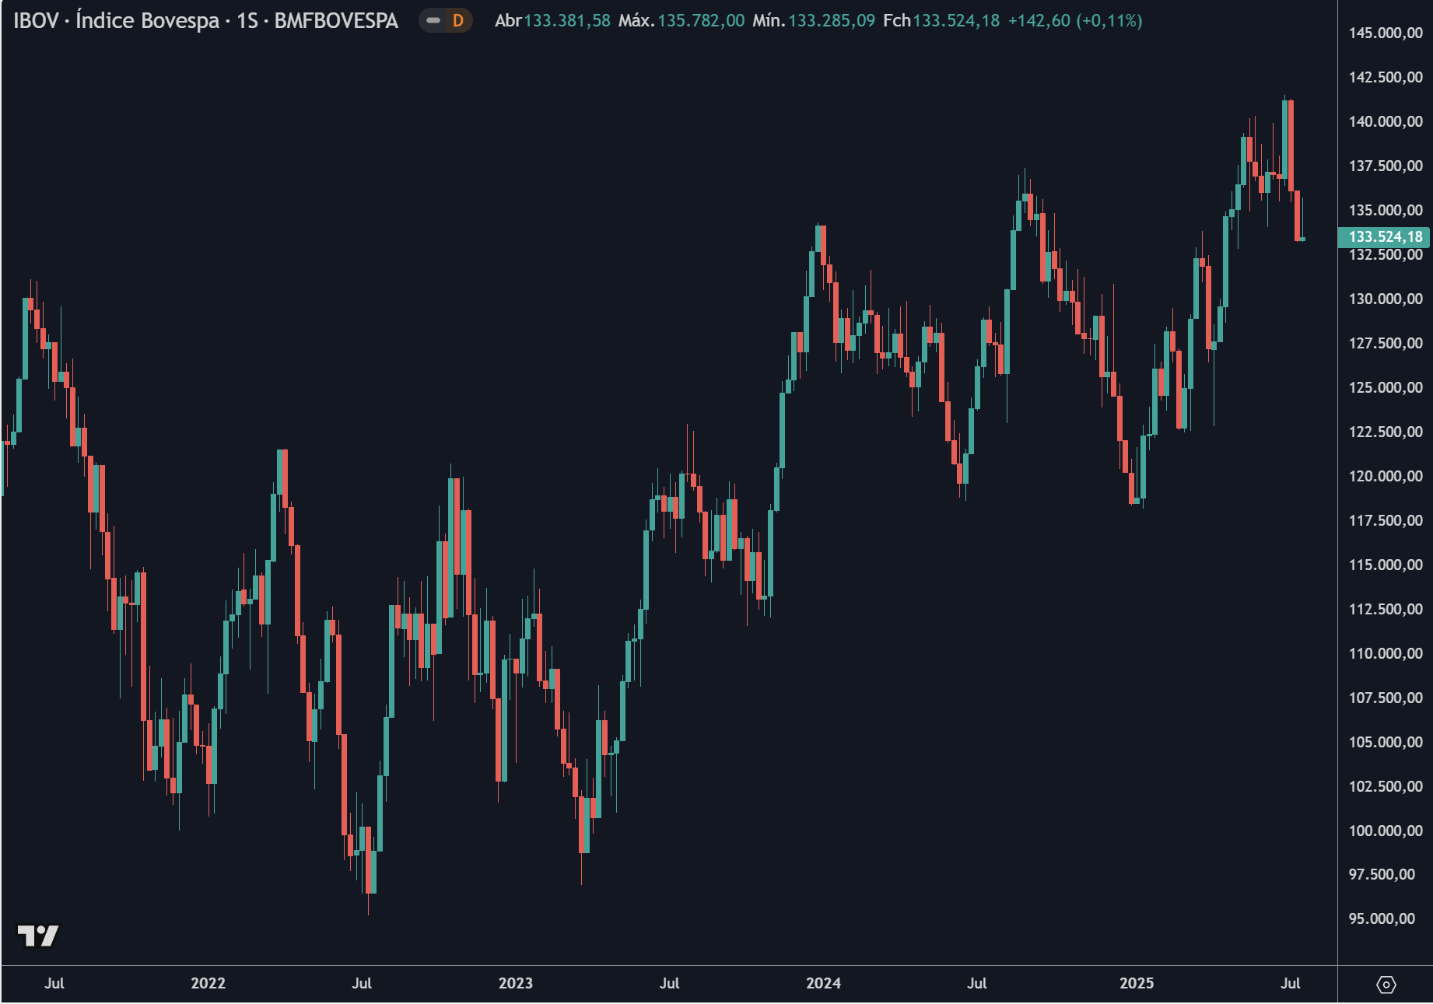Click the Máx. high value 135.782,00
The image size is (1433, 1004).
click(700, 21)
